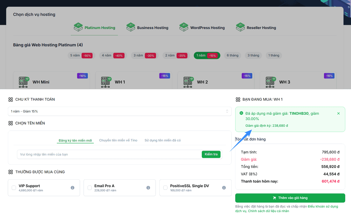The height and width of the screenshot is (219, 351).
Task: Choose the 6 tháng billing period
Action: click(233, 55)
